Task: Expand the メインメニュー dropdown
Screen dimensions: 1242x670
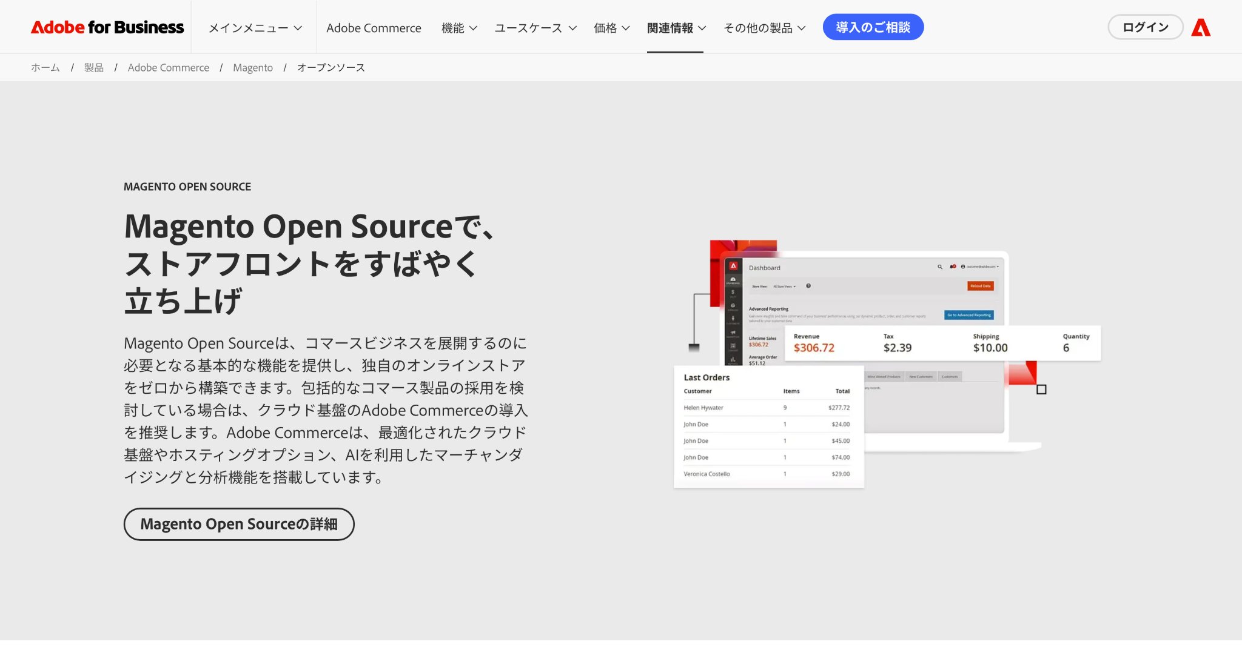Action: [255, 28]
